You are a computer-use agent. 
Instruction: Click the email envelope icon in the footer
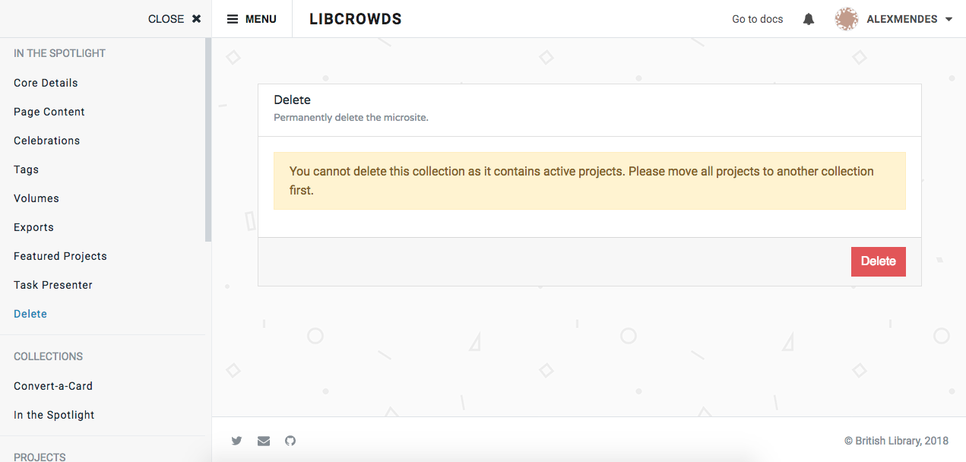[263, 441]
